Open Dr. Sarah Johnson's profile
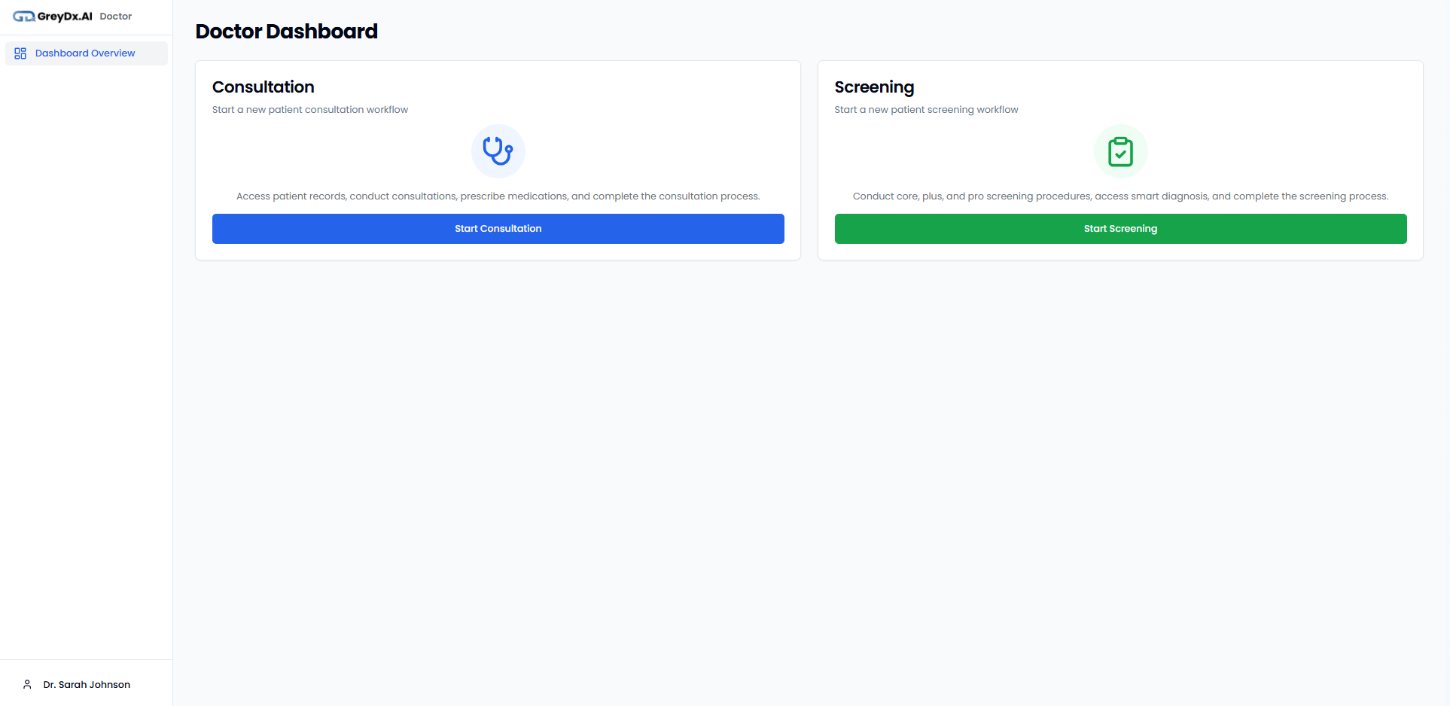1450x706 pixels. 86,684
